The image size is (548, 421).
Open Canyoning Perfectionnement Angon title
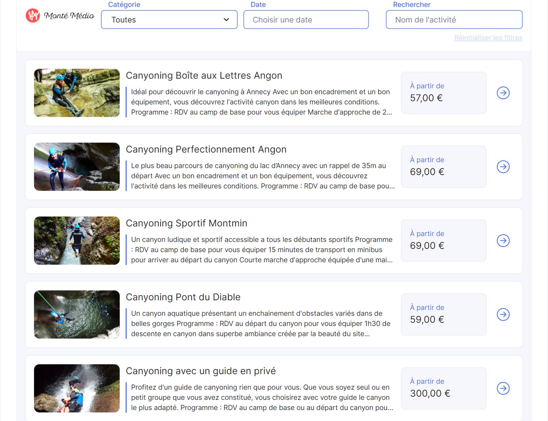[206, 149]
